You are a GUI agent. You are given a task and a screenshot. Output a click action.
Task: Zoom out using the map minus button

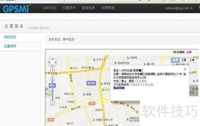52,103
